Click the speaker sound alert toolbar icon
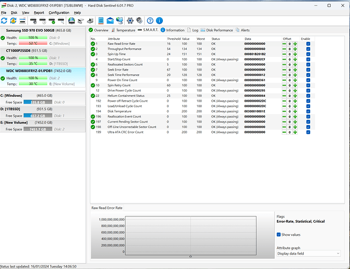This screenshot has width=350, height=269. click(139, 20)
